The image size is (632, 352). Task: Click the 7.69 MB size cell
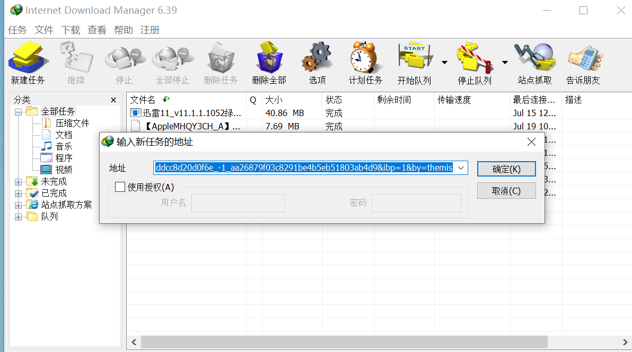tap(282, 126)
